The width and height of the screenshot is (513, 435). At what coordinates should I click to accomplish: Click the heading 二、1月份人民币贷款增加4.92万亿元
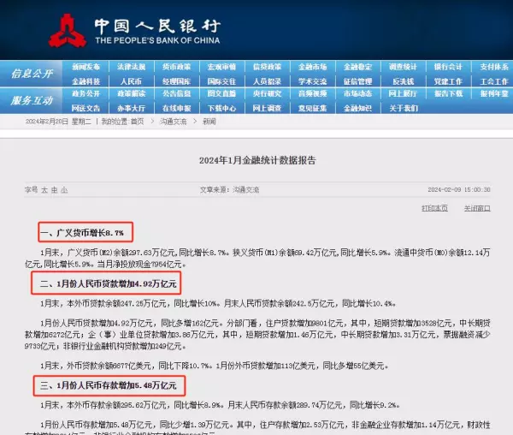click(x=108, y=283)
